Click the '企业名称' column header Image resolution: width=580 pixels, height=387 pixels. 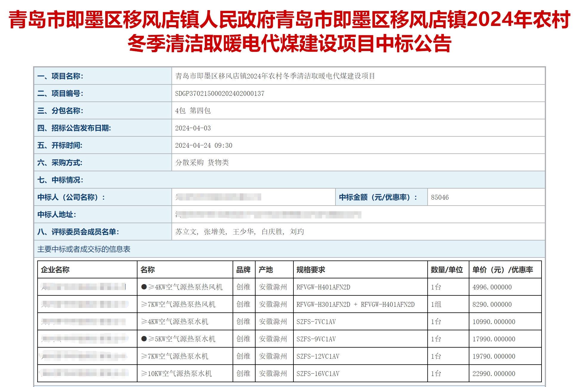pos(55,270)
